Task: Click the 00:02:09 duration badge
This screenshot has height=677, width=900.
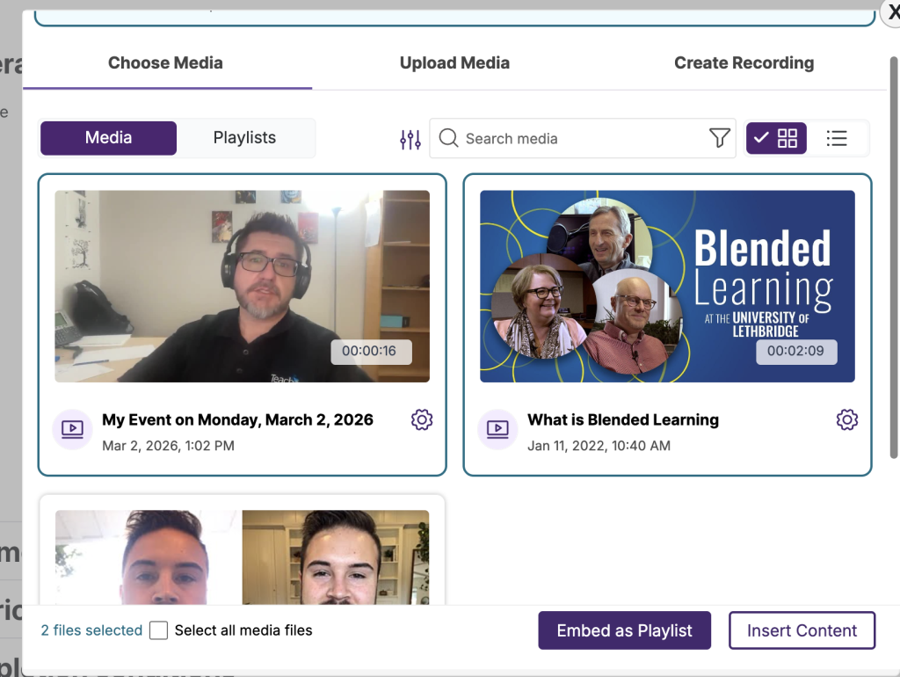Action: pyautogui.click(x=796, y=352)
